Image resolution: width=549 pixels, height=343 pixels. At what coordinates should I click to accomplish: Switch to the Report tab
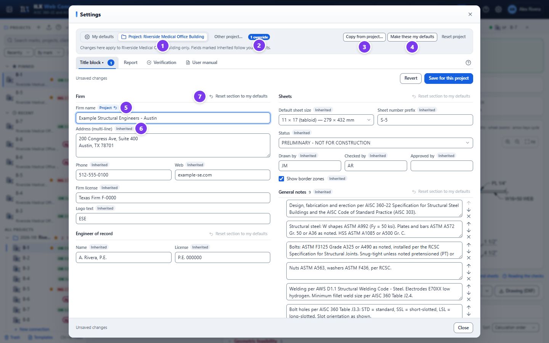[130, 63]
